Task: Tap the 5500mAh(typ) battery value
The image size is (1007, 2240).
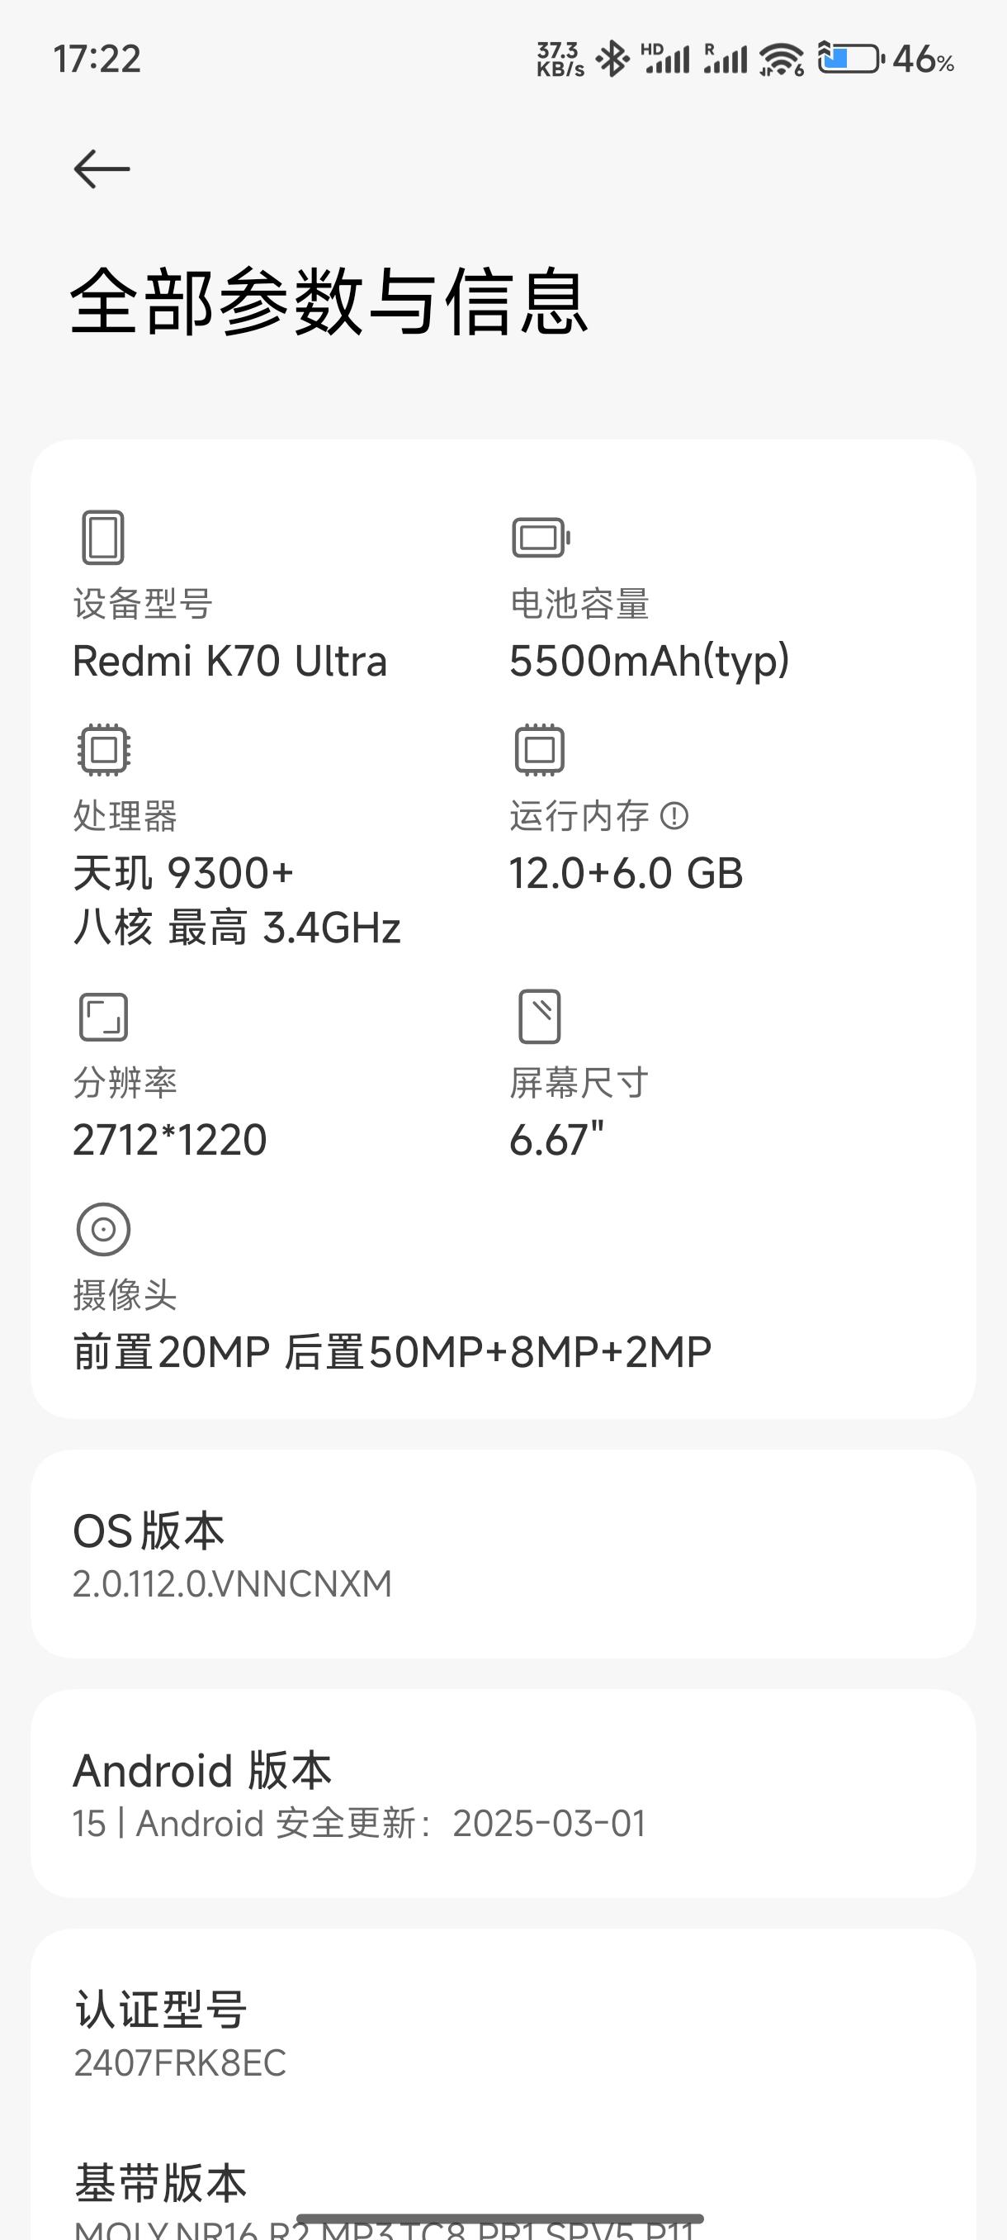Action: (649, 661)
